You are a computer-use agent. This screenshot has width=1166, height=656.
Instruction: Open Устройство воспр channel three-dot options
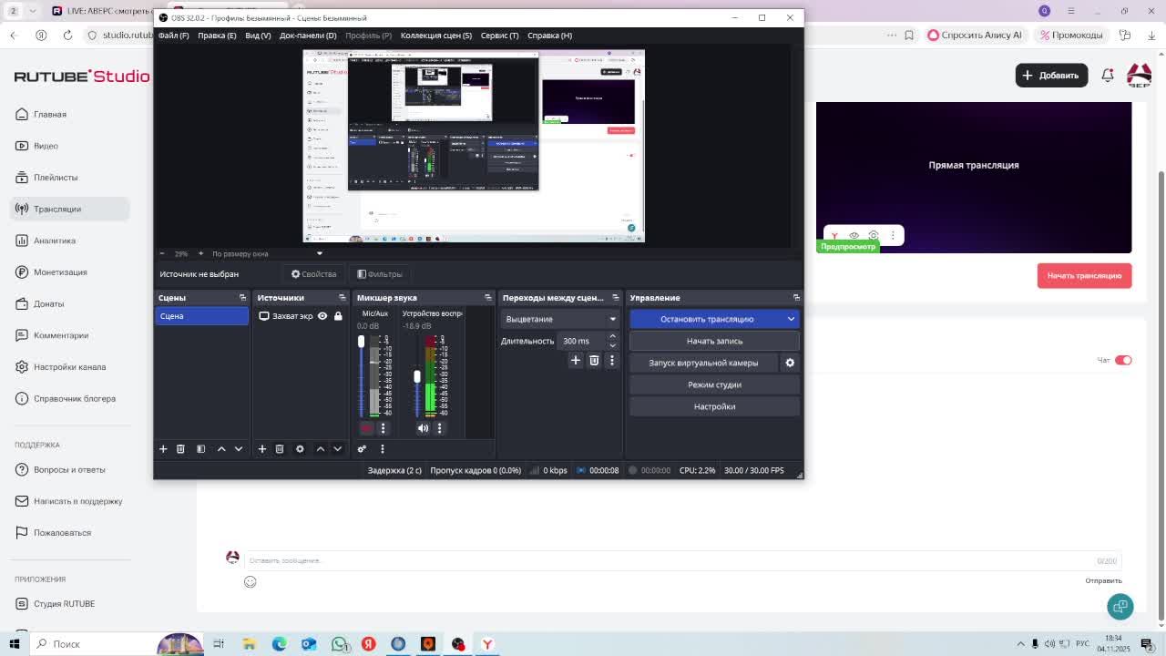[x=439, y=428]
